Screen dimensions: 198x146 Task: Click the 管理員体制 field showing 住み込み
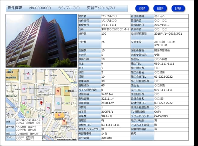tap(171, 16)
